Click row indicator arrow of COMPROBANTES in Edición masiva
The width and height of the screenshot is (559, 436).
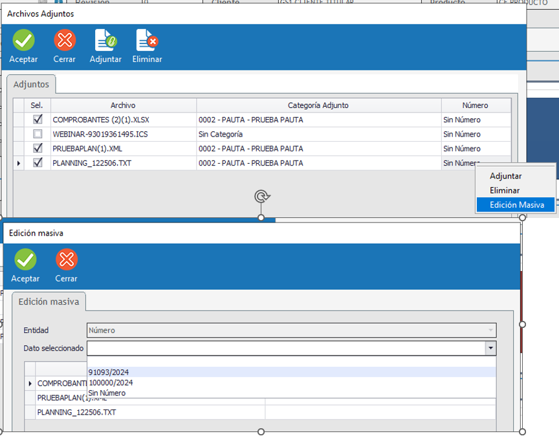30,384
